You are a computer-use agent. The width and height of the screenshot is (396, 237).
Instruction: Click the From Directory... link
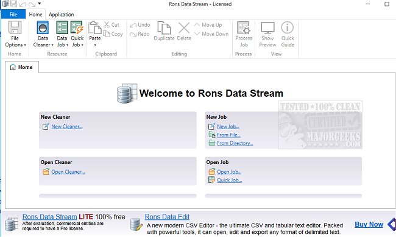point(235,143)
